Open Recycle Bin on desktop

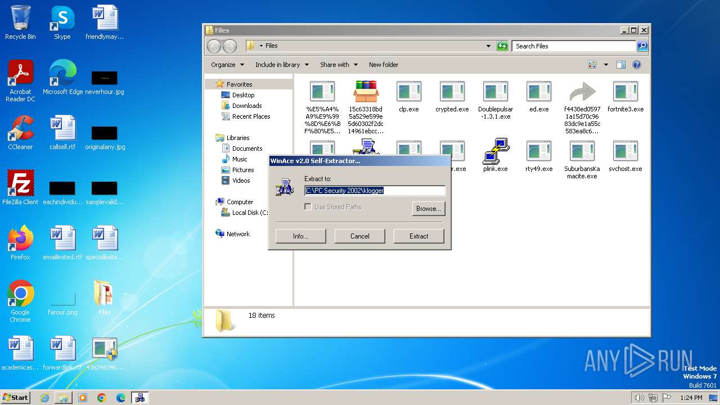[x=20, y=22]
